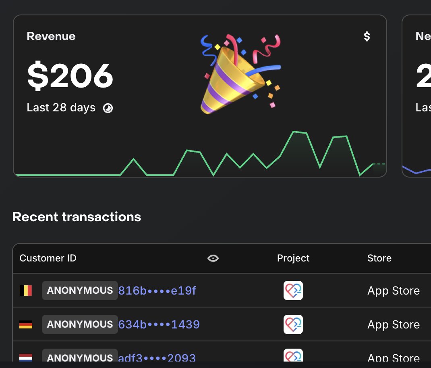431x368 pixels.
Task: Open the project app icon in the 634b row
Action: (x=293, y=324)
